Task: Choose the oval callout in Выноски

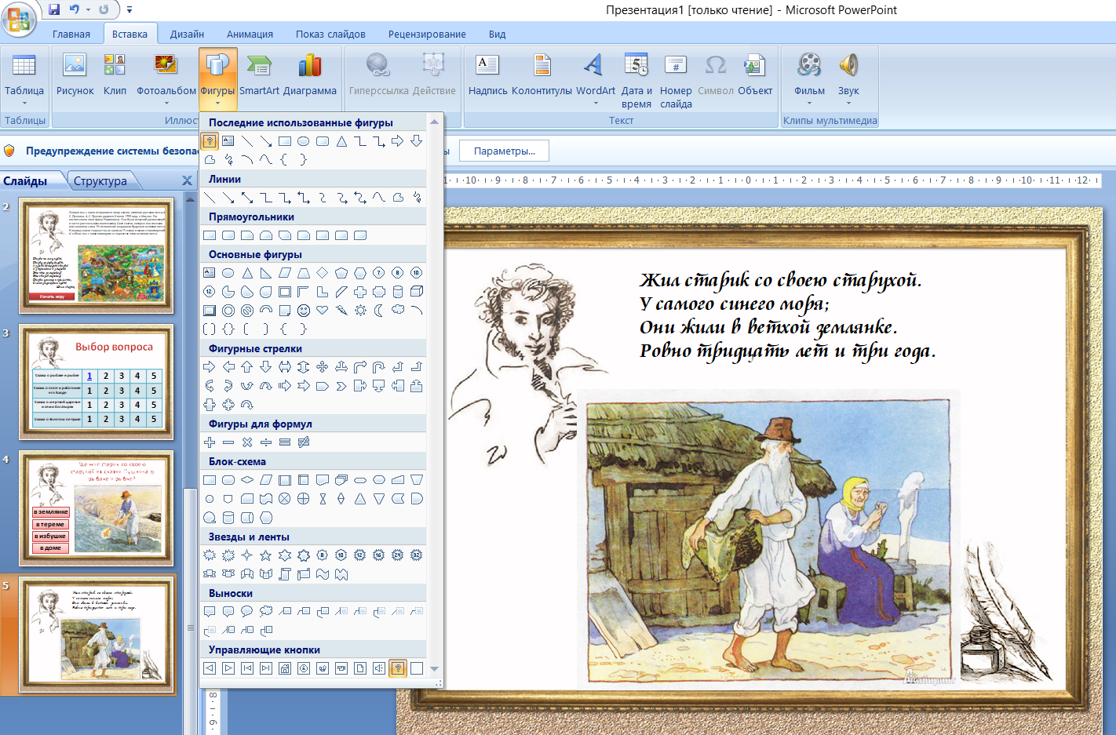Action: 247,612
